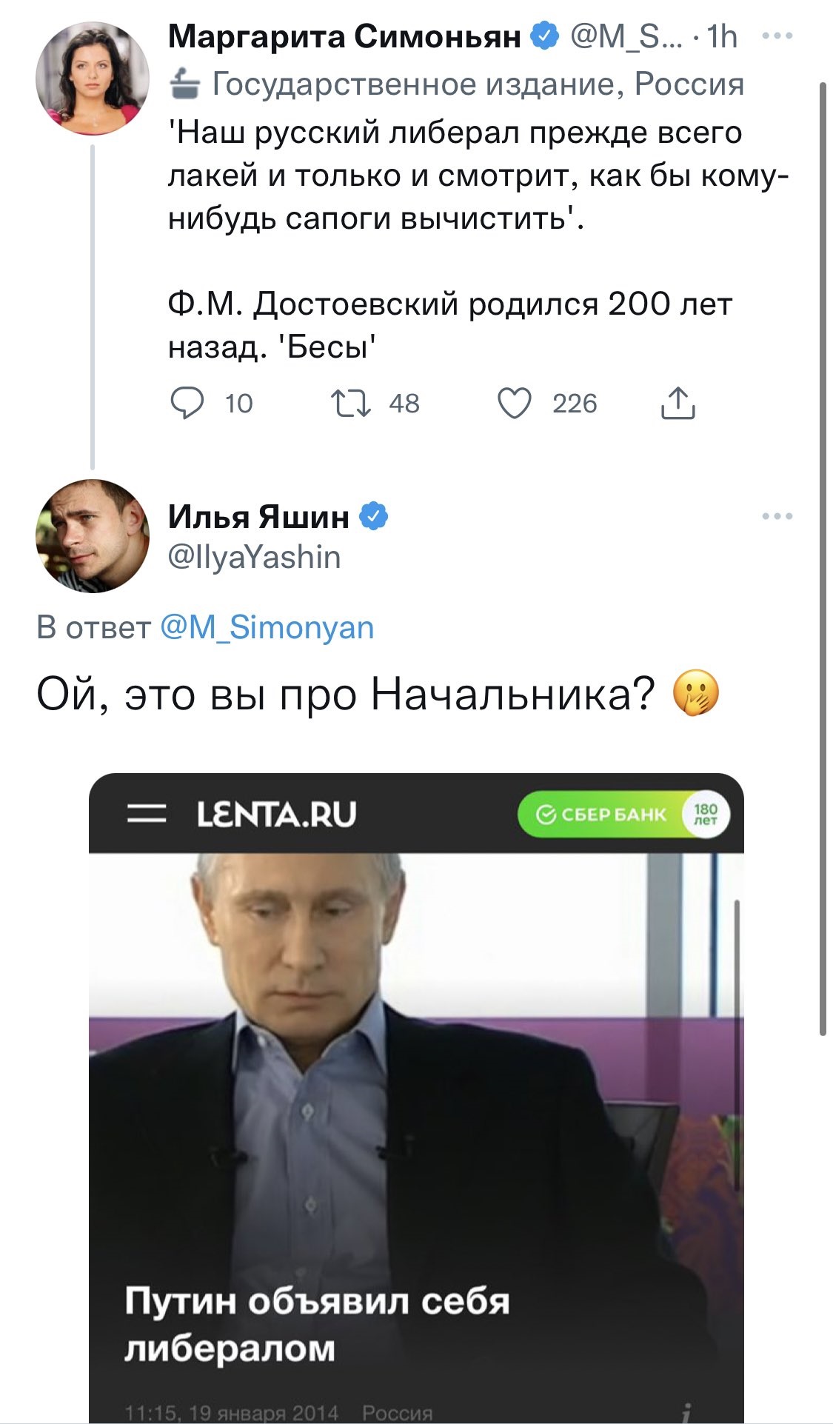Retweet the Dostoevsky quote tweet
This screenshot has width=833, height=1424.
(x=351, y=404)
